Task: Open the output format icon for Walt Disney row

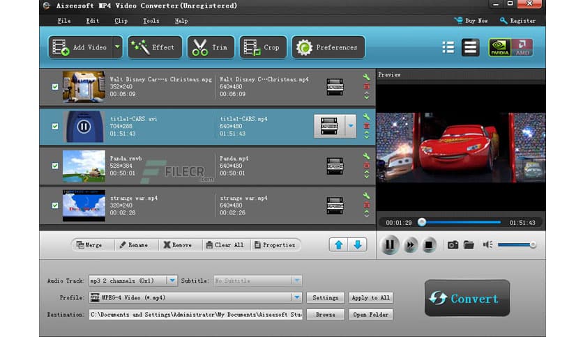Action: (335, 87)
